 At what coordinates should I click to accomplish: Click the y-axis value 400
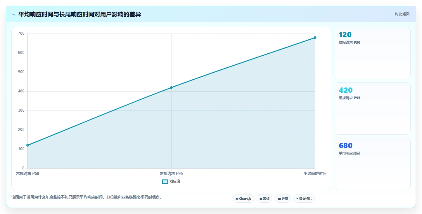(x=21, y=91)
